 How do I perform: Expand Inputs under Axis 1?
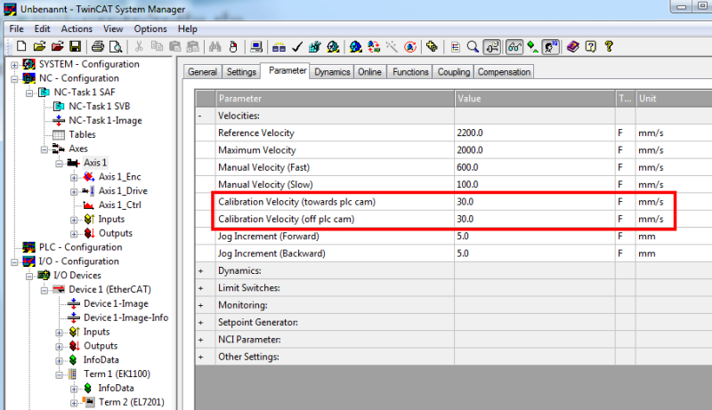[74, 220]
